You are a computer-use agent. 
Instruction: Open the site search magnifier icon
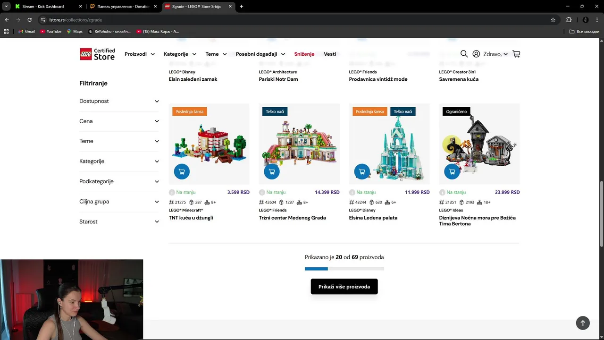[x=464, y=54]
